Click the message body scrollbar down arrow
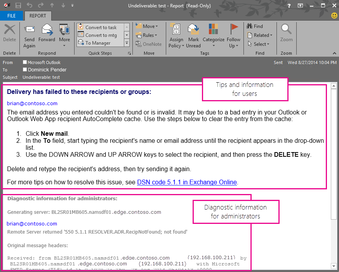Viewport: 339px width, 272px height. pos(334,266)
